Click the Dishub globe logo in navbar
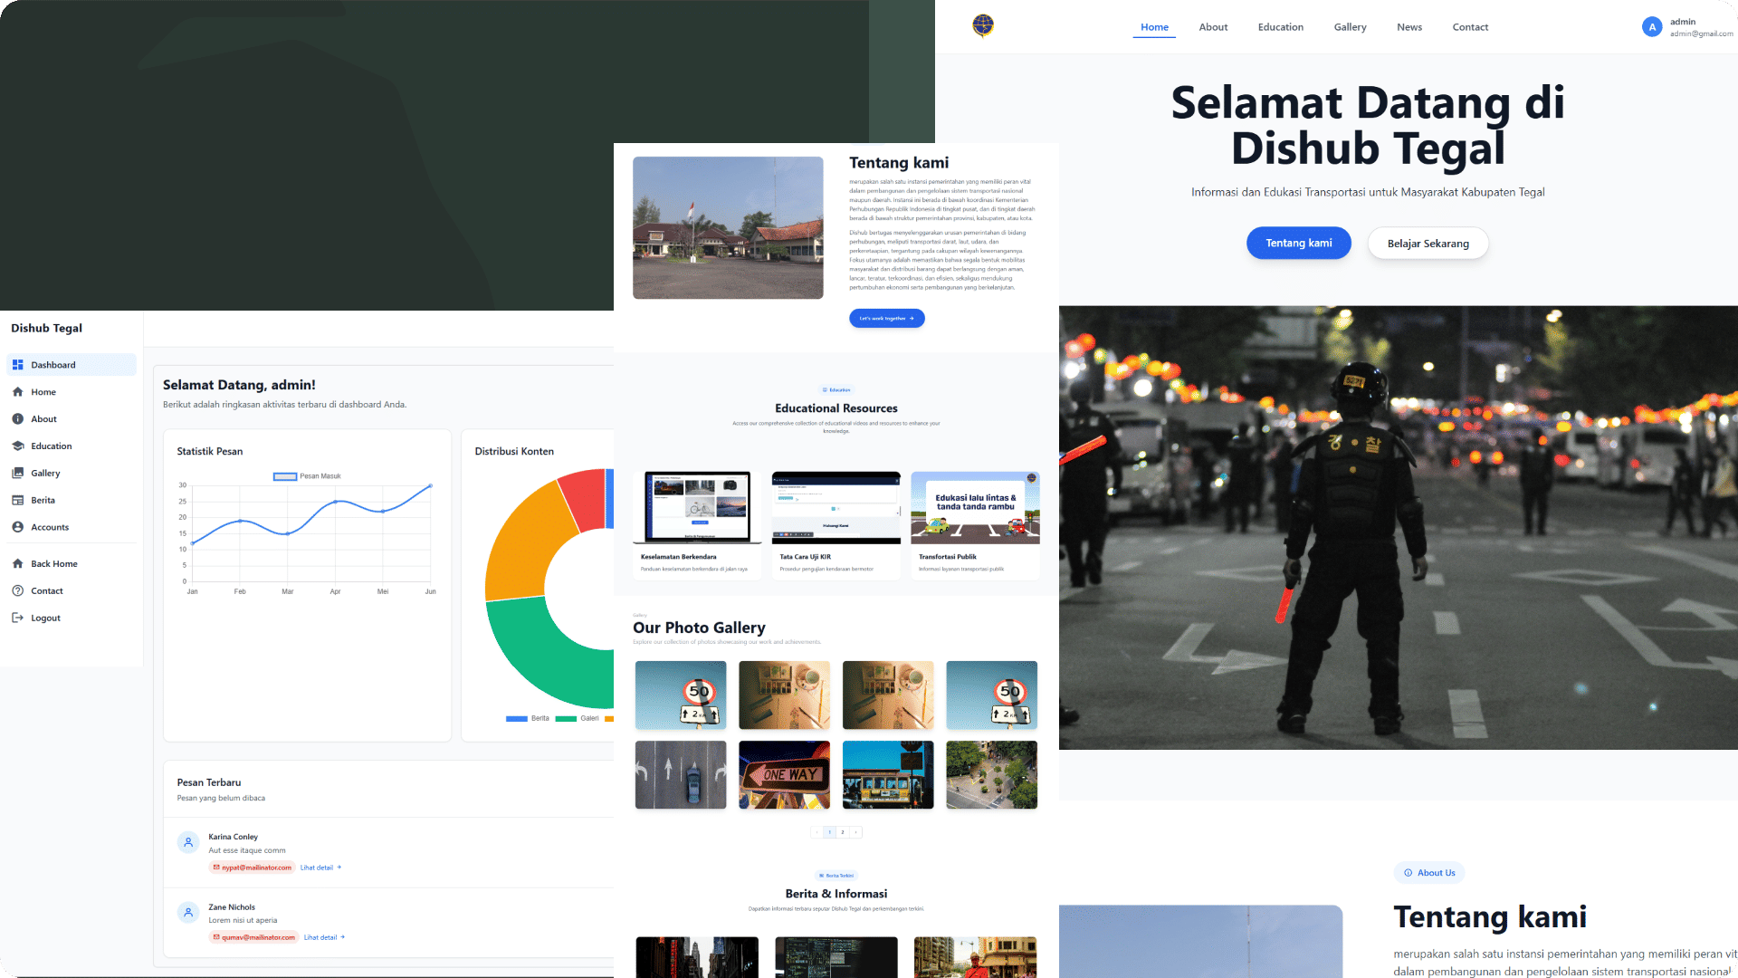This screenshot has width=1738, height=978. point(983,25)
